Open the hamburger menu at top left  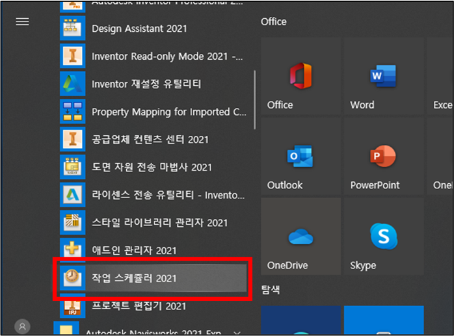click(22, 21)
